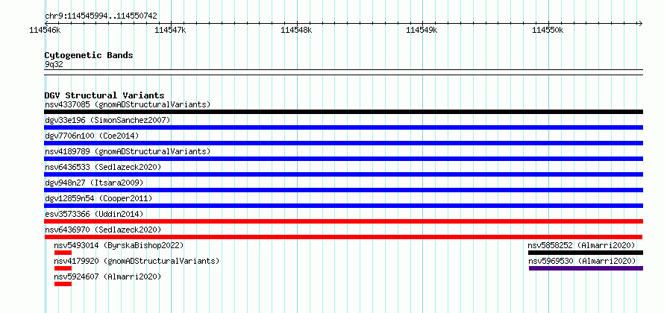Open the nsv5969530 Almarri2020 label

[582, 261]
